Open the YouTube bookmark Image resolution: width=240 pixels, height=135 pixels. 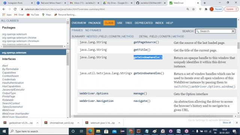33,15
